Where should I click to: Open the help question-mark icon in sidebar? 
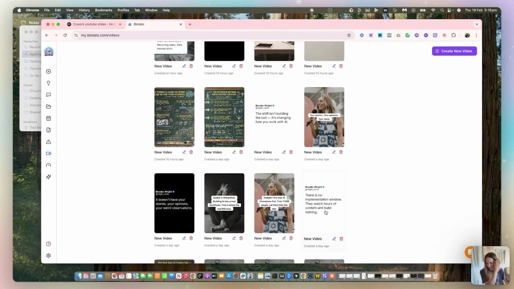49,244
